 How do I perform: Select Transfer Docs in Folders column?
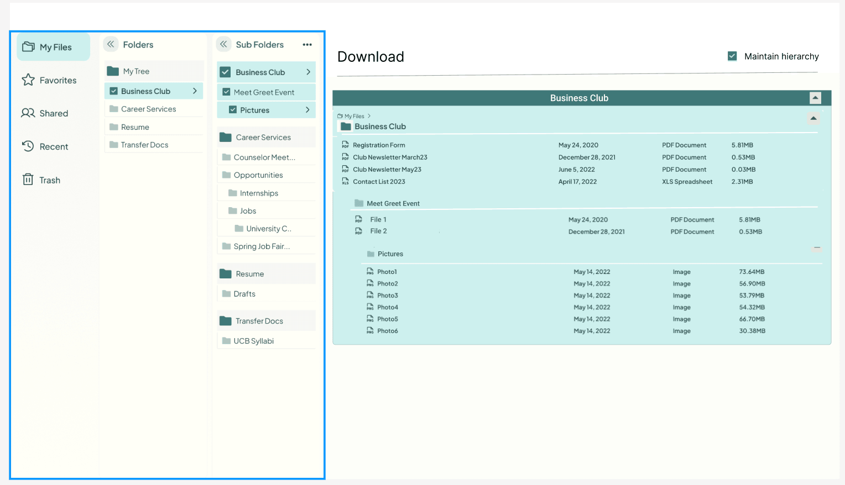pyautogui.click(x=154, y=145)
